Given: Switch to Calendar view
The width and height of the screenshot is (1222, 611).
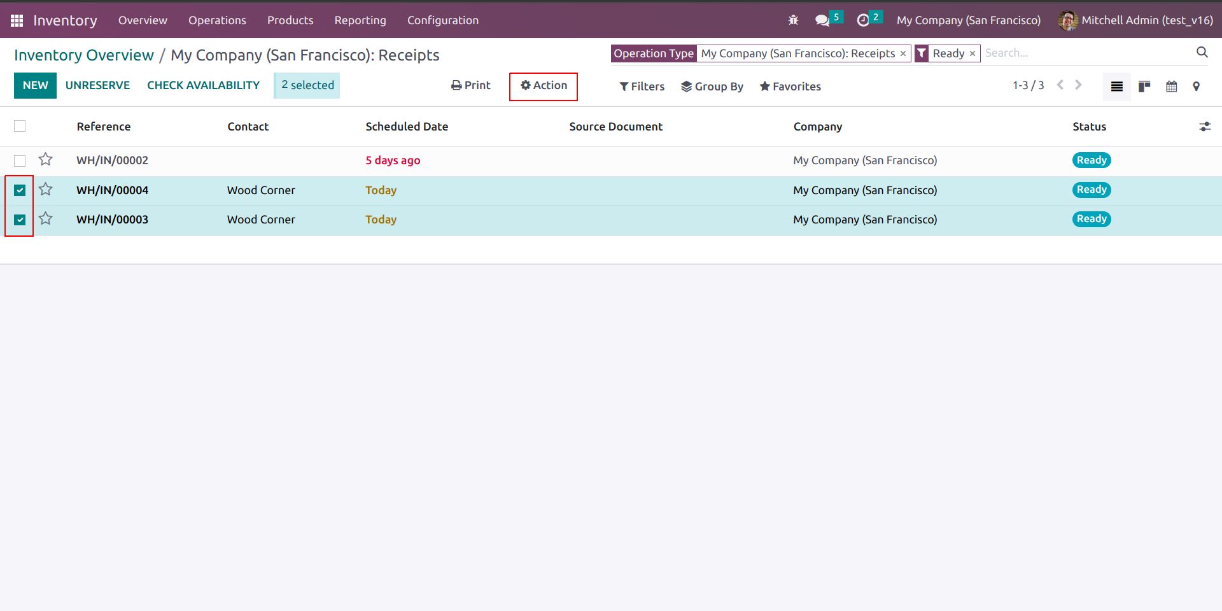Looking at the screenshot, I should click(x=1171, y=87).
